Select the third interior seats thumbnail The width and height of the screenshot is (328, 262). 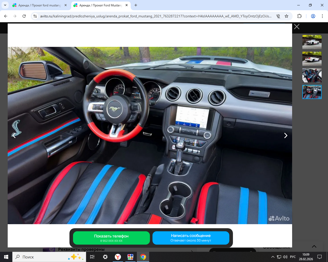pos(312,75)
